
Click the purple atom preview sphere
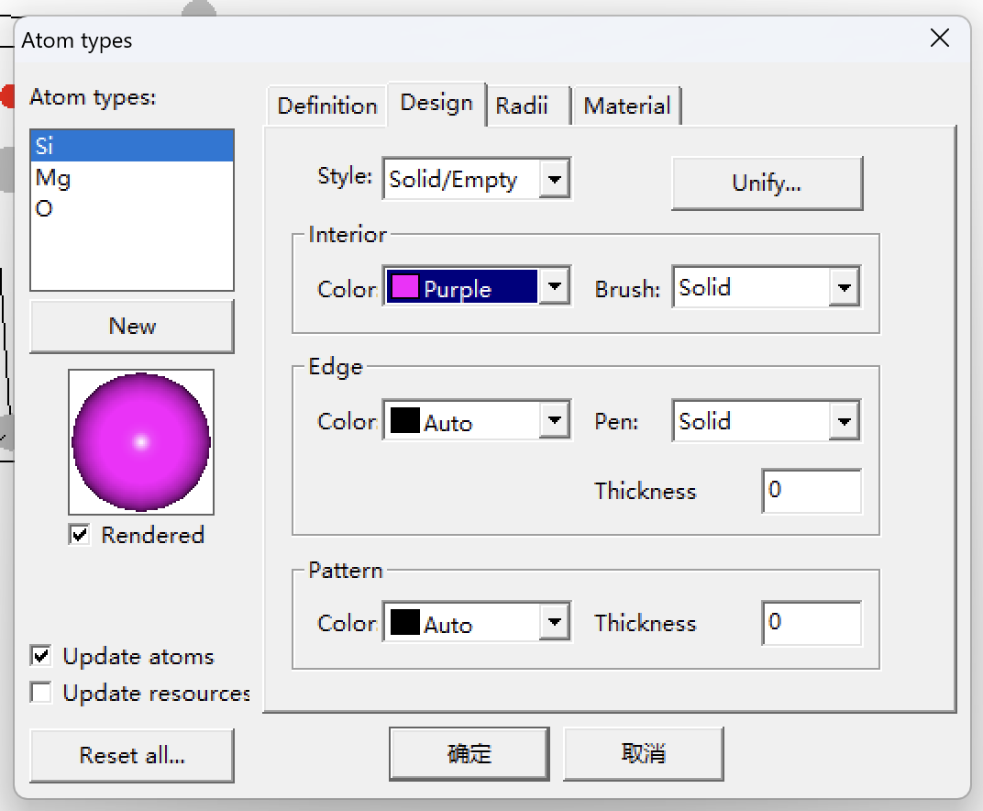point(141,441)
